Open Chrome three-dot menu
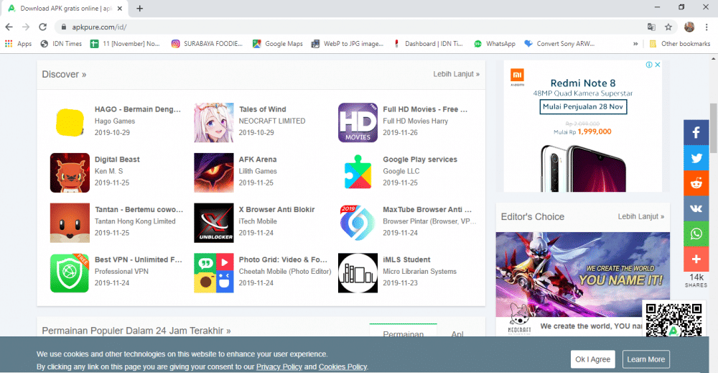718x373 pixels. pyautogui.click(x=707, y=27)
